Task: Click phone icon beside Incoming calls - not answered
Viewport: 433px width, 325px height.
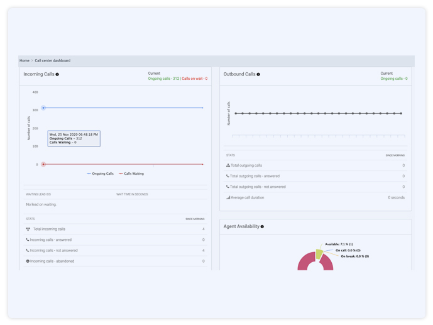Action: coord(28,251)
